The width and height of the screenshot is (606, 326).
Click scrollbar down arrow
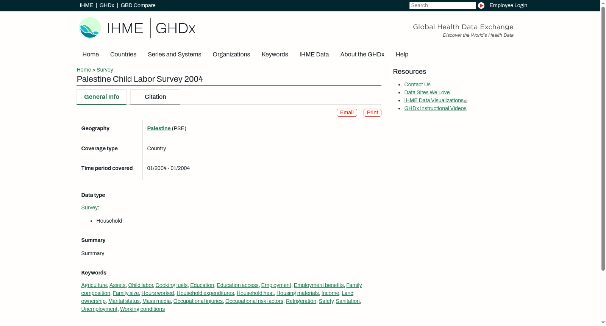coord(603,323)
